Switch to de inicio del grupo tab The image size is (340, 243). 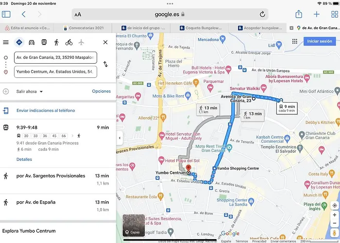(x=143, y=28)
